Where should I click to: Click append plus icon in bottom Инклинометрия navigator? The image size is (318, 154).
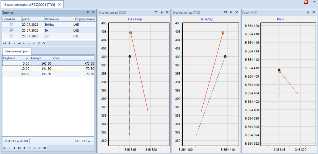click(24, 148)
